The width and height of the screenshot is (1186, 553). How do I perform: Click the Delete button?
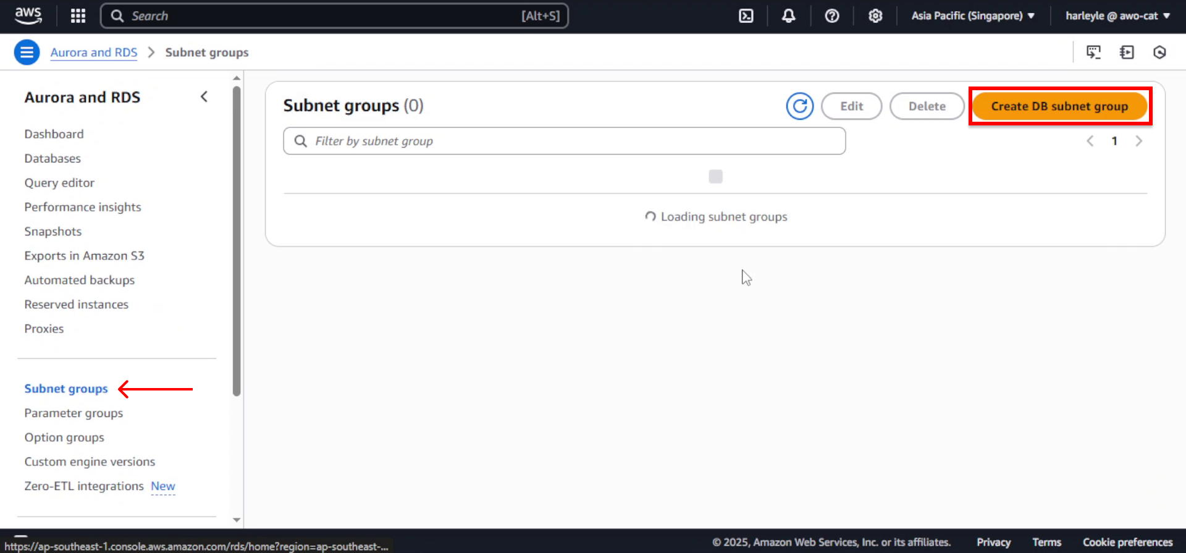(x=927, y=106)
